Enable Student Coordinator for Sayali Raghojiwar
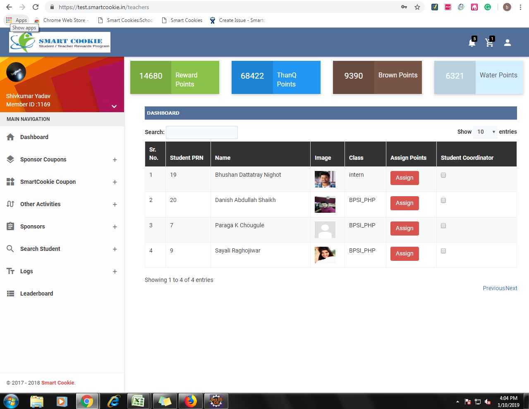This screenshot has width=529, height=409. [x=443, y=251]
